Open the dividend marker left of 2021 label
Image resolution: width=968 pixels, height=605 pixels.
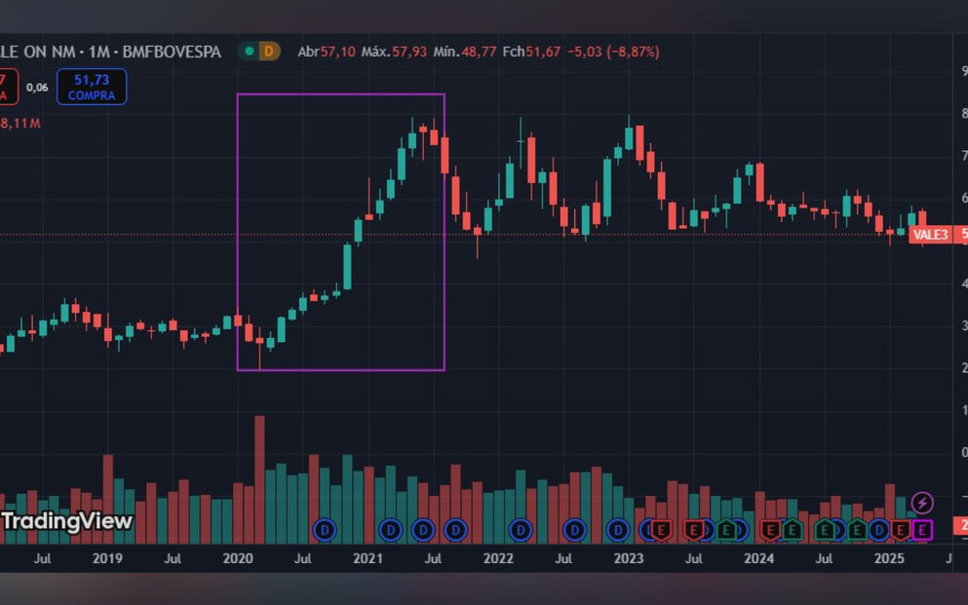325,530
